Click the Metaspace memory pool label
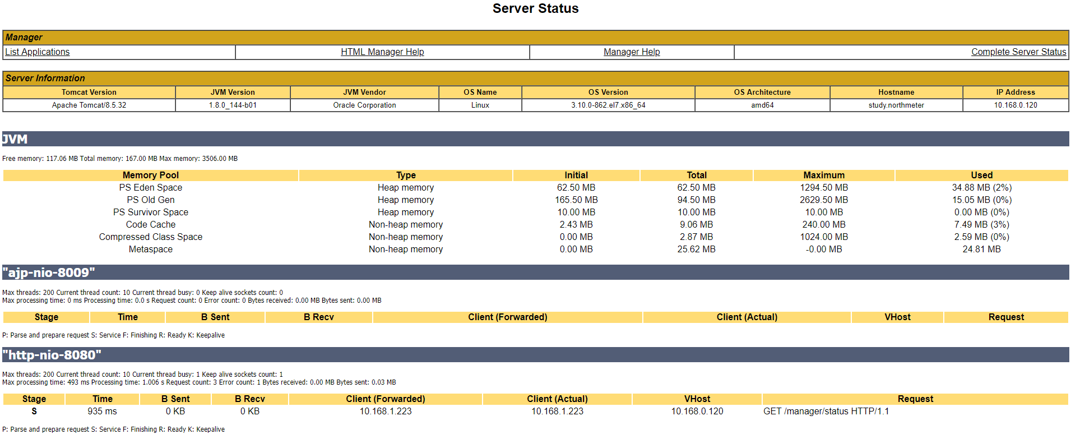 click(151, 249)
